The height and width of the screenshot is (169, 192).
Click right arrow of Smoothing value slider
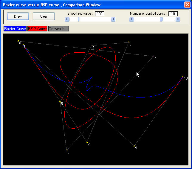click(x=113, y=19)
